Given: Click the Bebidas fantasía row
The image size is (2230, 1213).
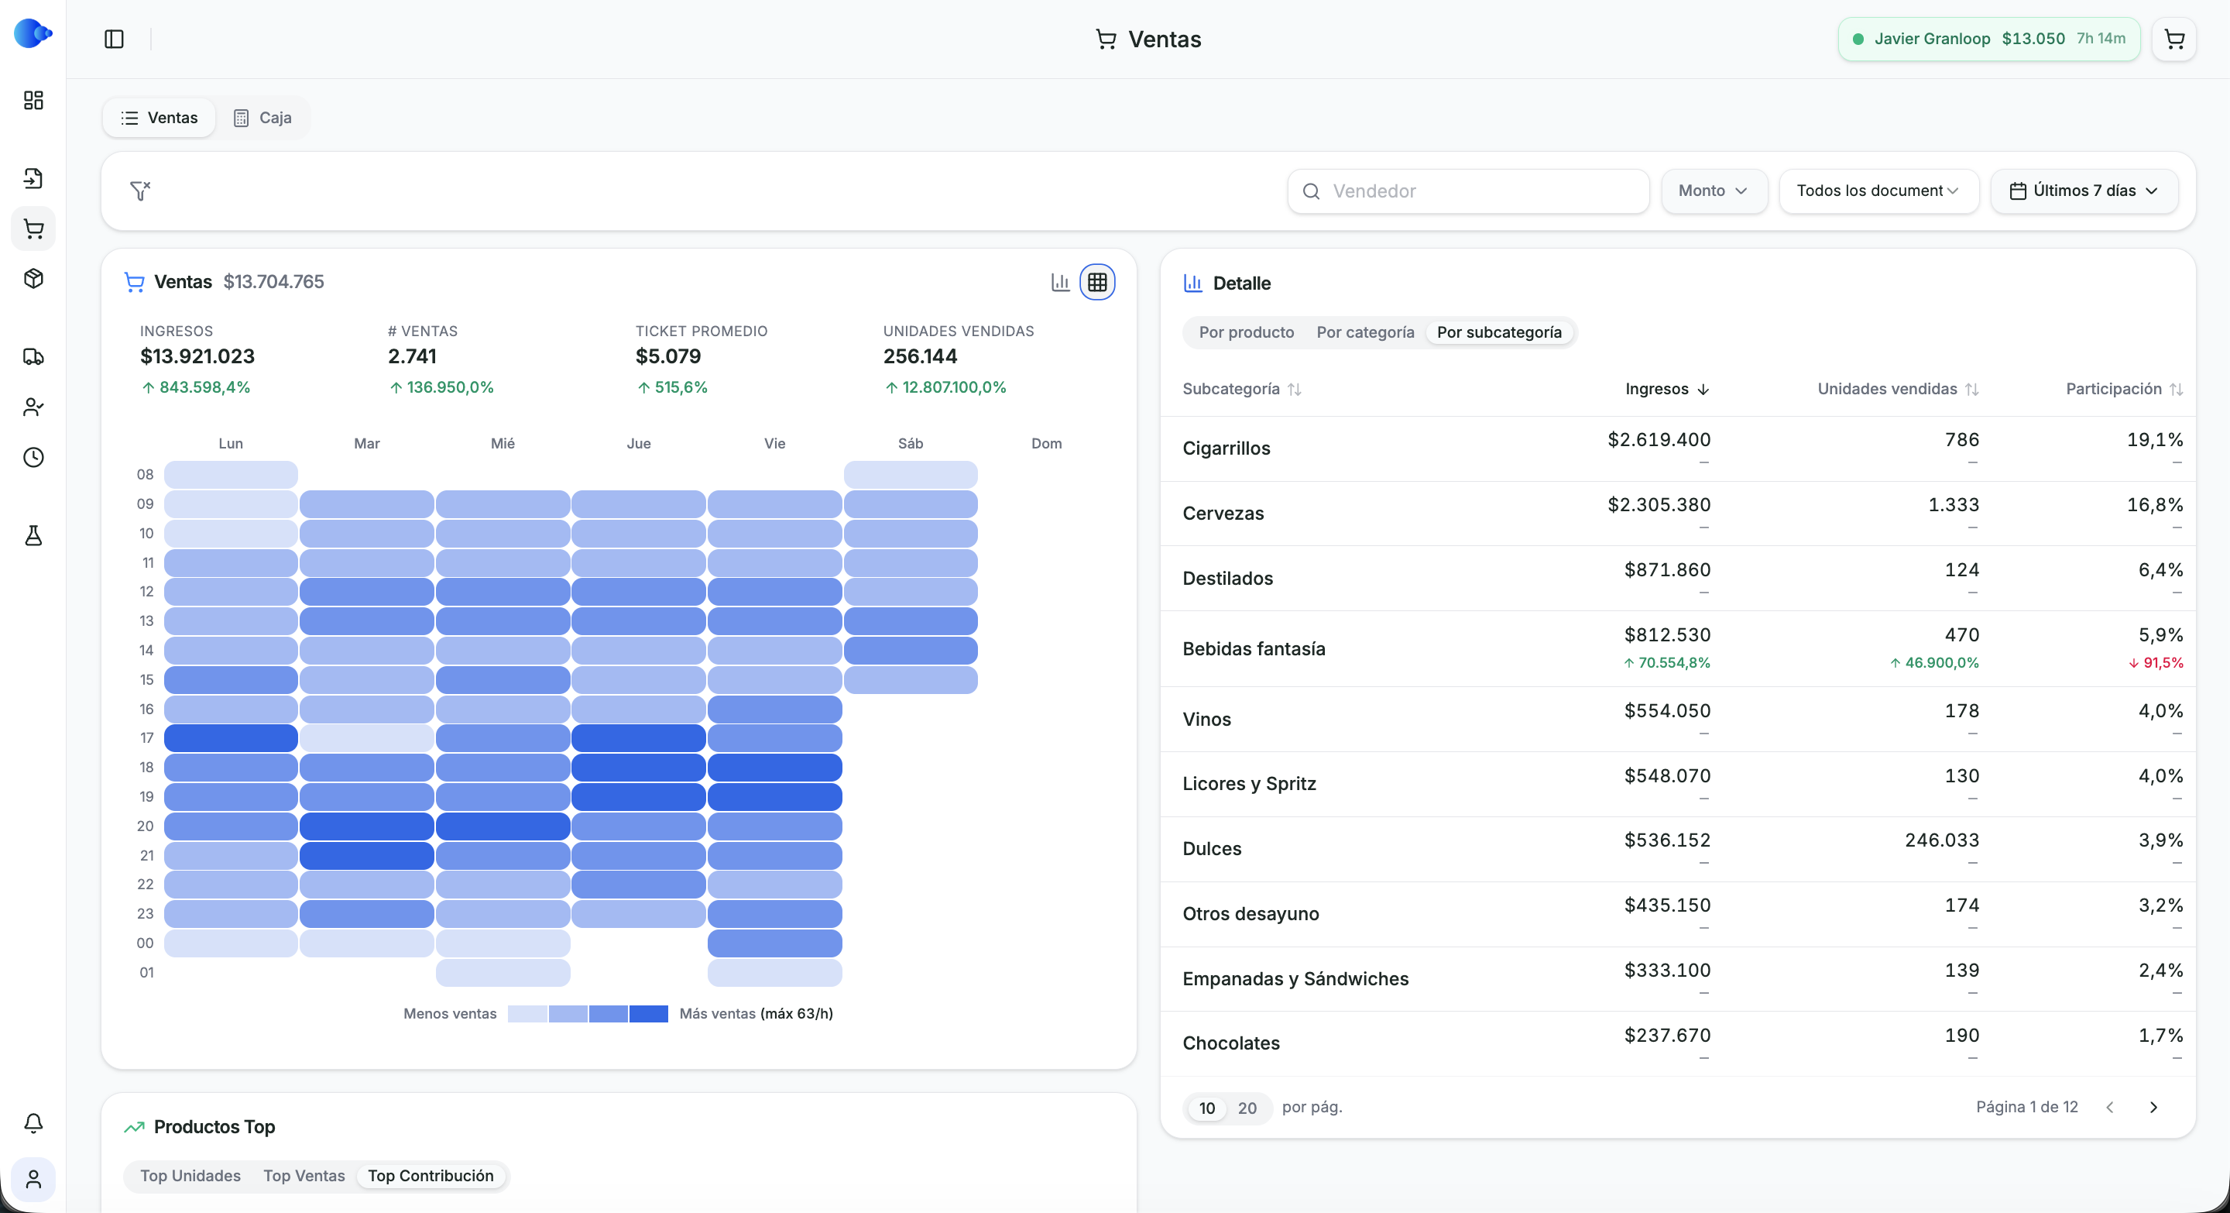Looking at the screenshot, I should [x=1678, y=648].
